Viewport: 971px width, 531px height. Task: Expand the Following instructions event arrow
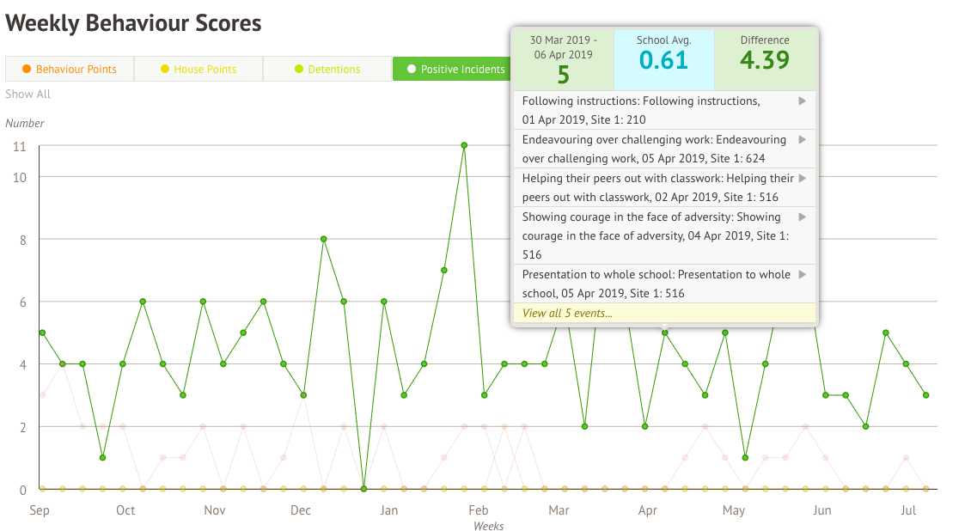coord(802,101)
